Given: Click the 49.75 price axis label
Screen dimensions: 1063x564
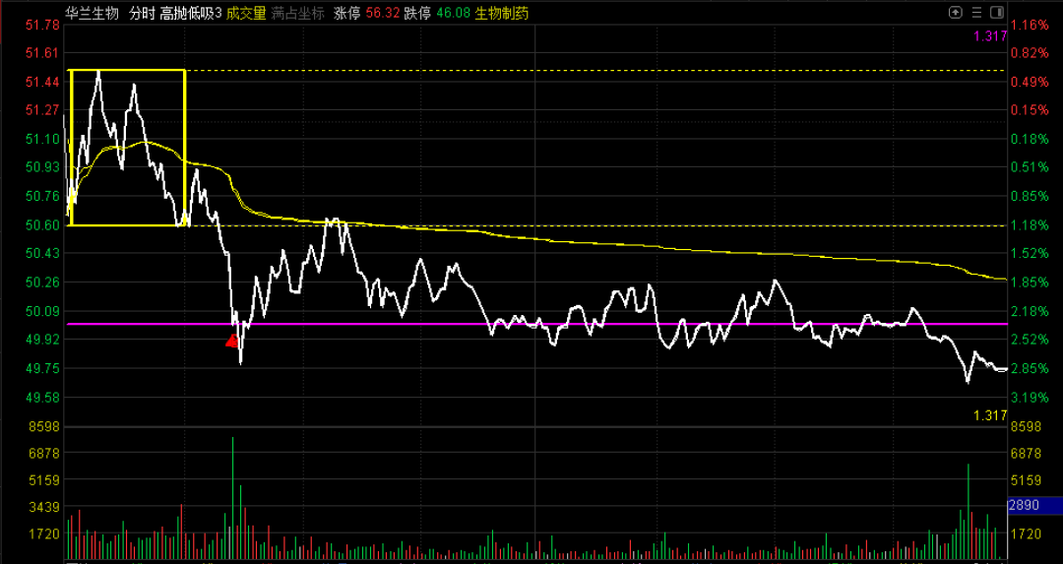Looking at the screenshot, I should click(42, 368).
